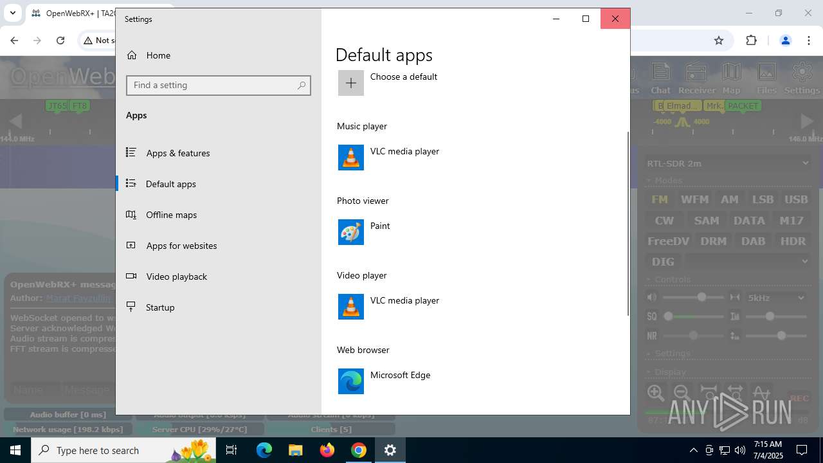Adjust the volume slider
823x463 pixels.
pyautogui.click(x=693, y=298)
